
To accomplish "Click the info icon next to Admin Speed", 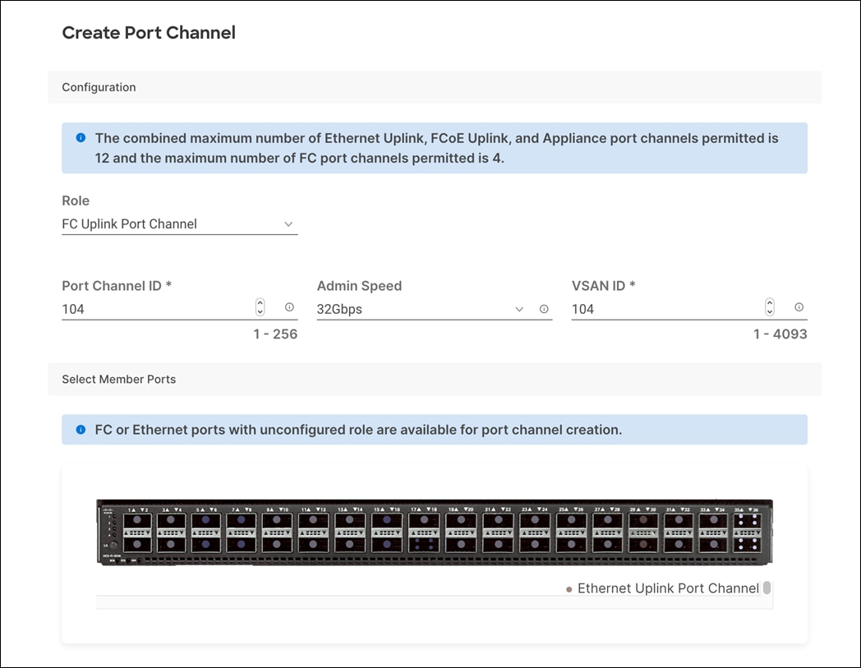I will [544, 309].
